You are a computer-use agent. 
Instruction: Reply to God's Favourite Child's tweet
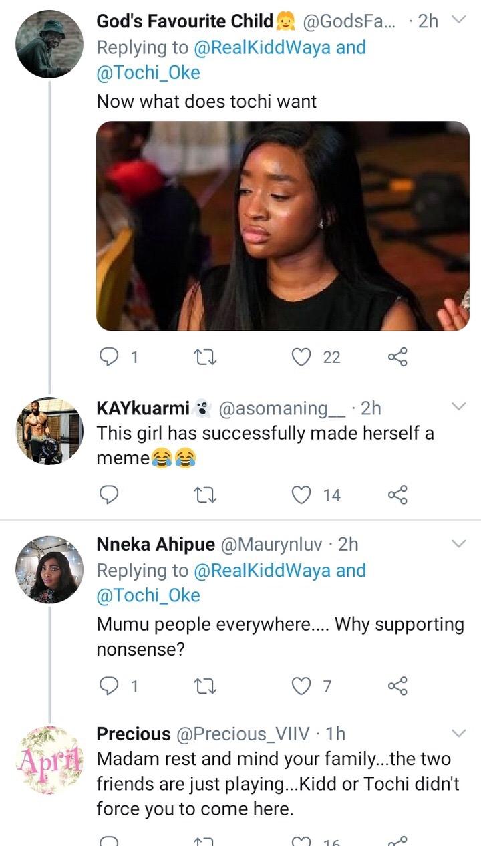[108, 358]
